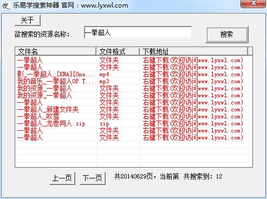Open the 关于 about button
The height and width of the screenshot is (199, 267).
pos(28,20)
